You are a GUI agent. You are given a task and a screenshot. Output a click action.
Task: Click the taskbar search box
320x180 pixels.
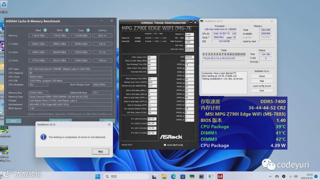coord(126,176)
